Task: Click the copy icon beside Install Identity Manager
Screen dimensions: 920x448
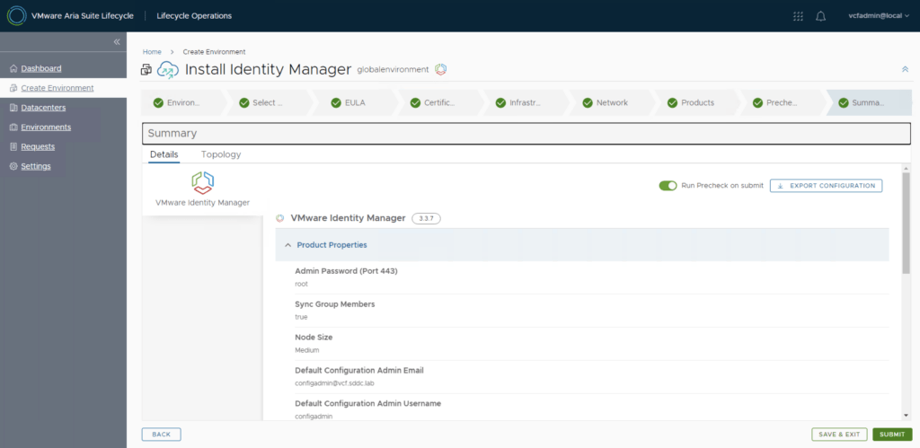Action: [147, 70]
